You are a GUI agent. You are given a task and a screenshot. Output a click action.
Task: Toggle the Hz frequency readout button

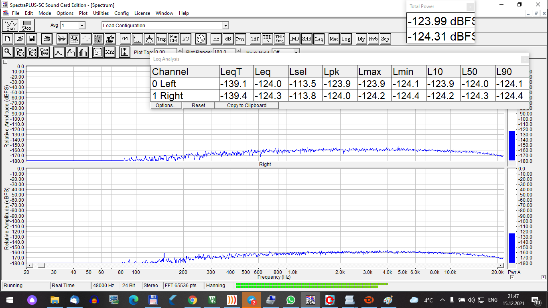pyautogui.click(x=216, y=39)
